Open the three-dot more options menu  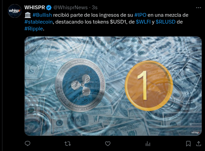click(x=198, y=8)
